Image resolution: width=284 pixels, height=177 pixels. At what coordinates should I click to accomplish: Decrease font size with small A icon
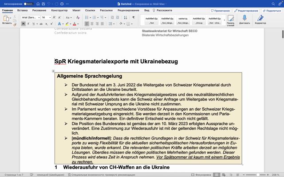pos(59,18)
